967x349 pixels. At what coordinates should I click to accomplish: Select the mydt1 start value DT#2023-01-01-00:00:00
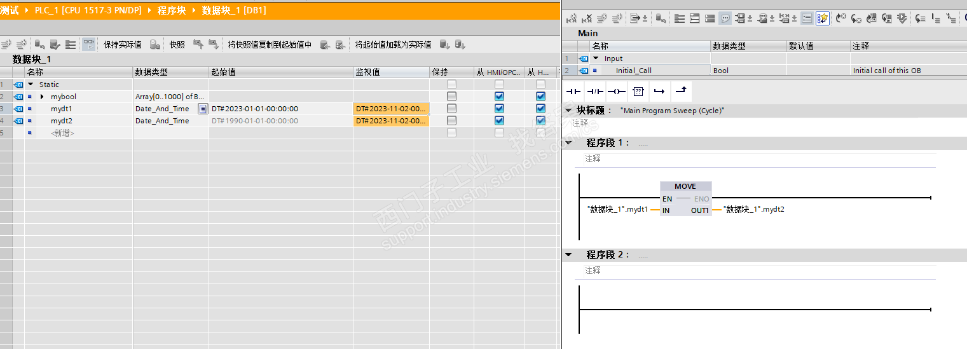coord(255,109)
